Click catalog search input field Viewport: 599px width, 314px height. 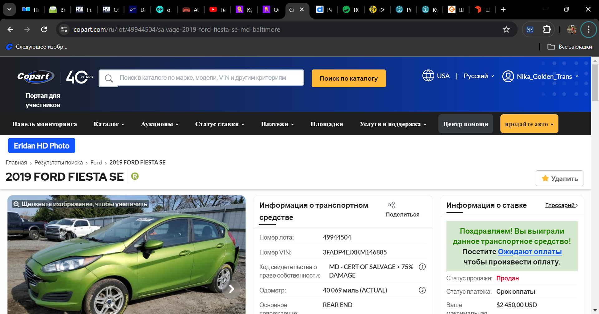202,78
